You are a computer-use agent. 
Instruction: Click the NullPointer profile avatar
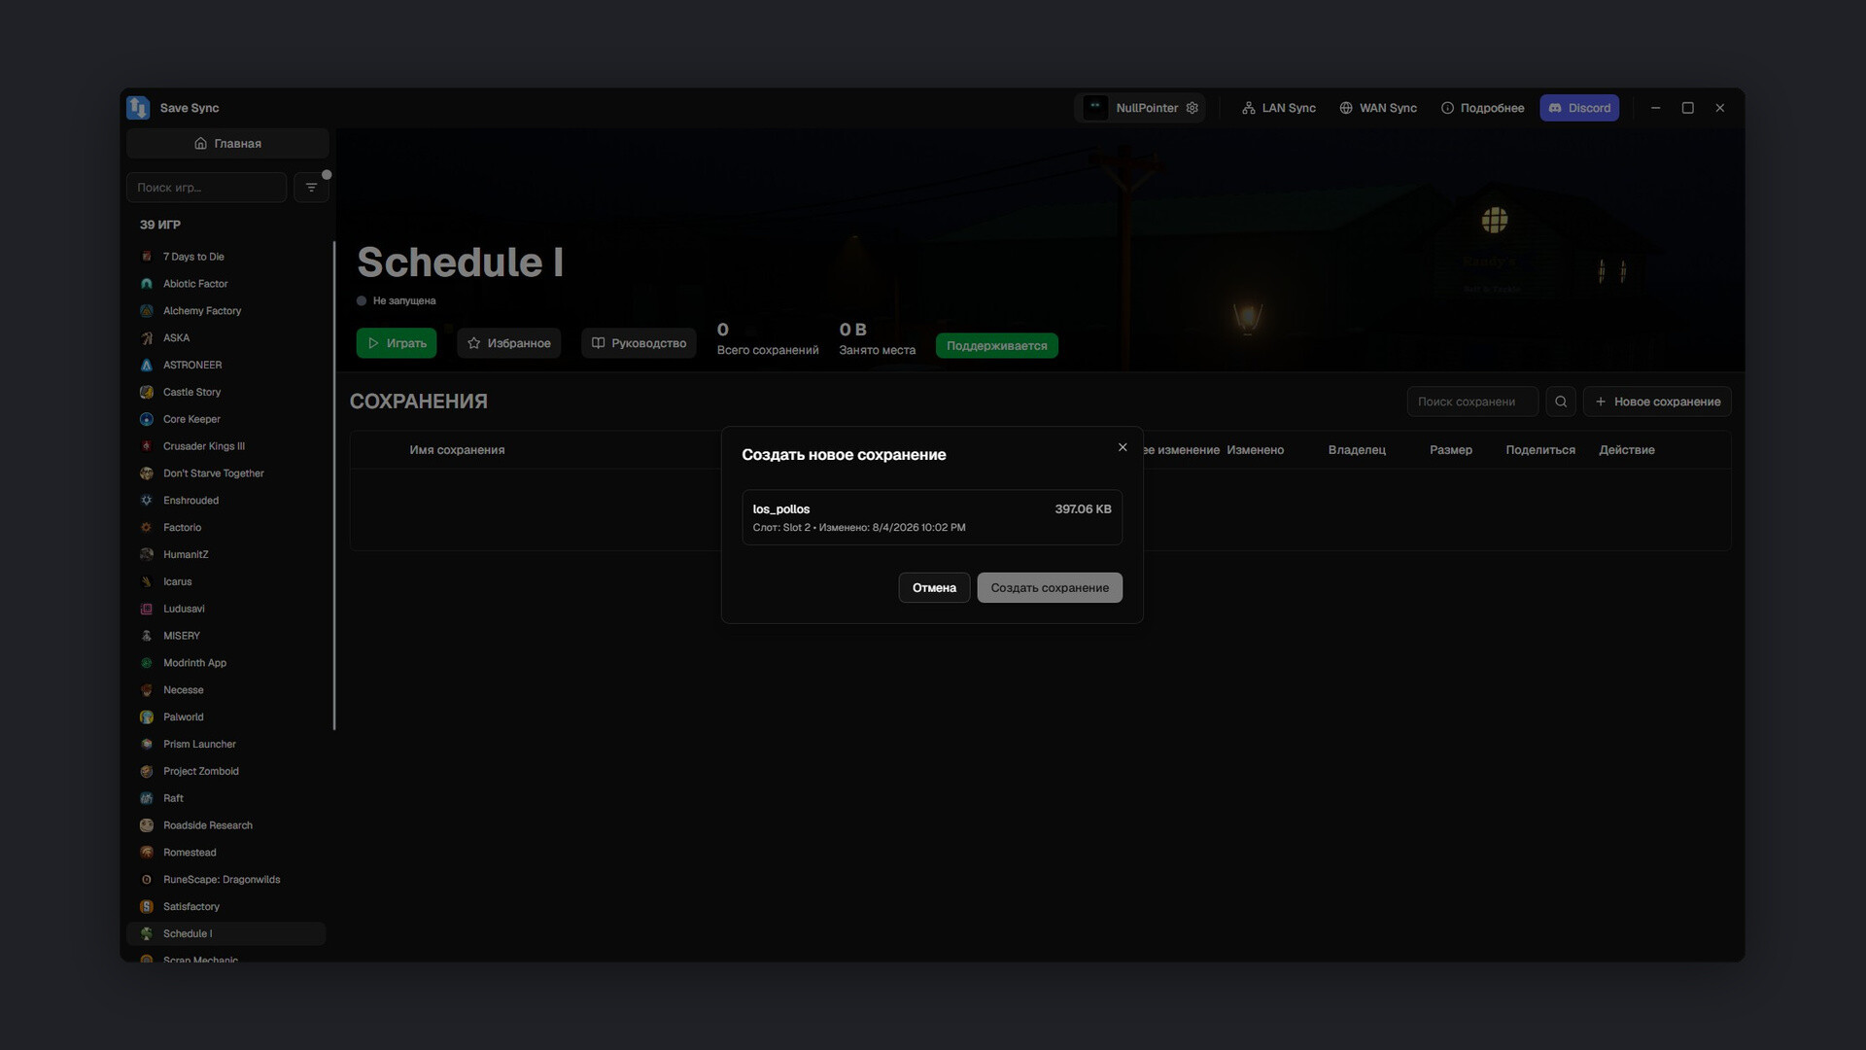[1095, 108]
